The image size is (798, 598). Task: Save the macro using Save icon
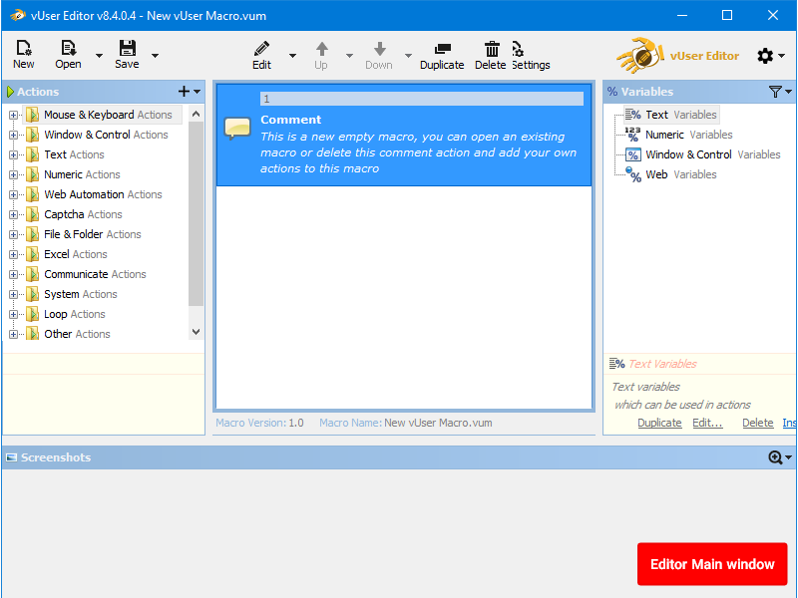(128, 48)
